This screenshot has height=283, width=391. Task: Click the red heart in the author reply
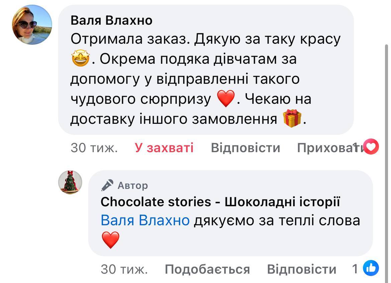(x=110, y=240)
